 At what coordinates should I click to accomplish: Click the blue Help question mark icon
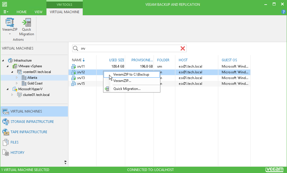[x=283, y=12]
